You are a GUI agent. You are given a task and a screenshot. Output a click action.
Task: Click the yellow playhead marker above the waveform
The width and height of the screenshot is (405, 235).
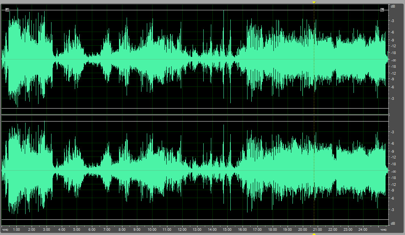point(314,2)
